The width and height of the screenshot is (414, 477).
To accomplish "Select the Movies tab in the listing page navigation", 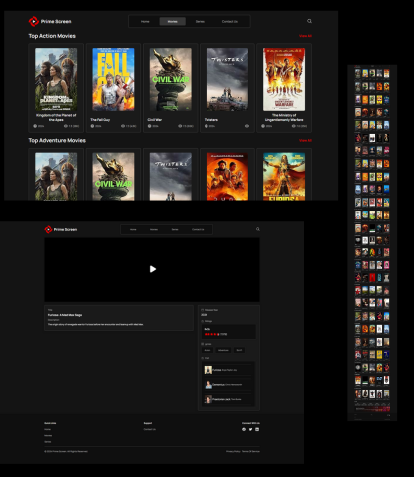I will point(172,22).
